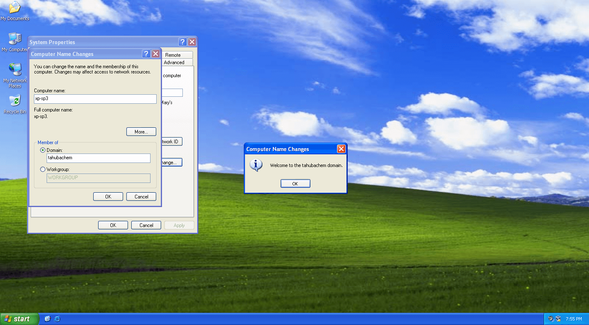Click the taskbar clock showing 7:55 PM

[574, 319]
